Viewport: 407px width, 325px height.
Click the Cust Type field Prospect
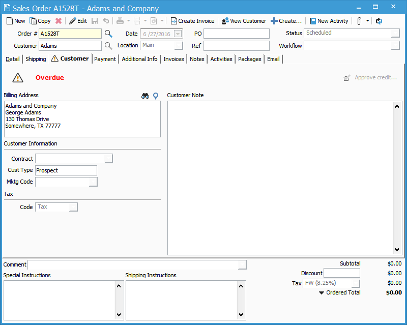[66, 170]
